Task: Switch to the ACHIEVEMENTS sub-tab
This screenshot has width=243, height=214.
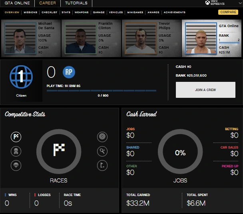Action: point(175,12)
